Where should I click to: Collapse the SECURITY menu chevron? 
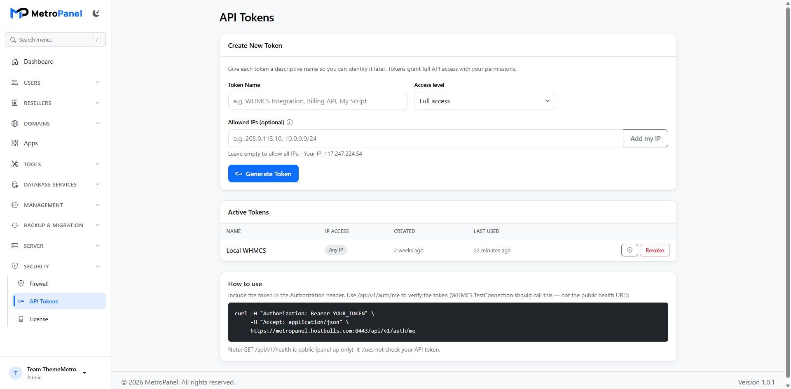pyautogui.click(x=98, y=266)
